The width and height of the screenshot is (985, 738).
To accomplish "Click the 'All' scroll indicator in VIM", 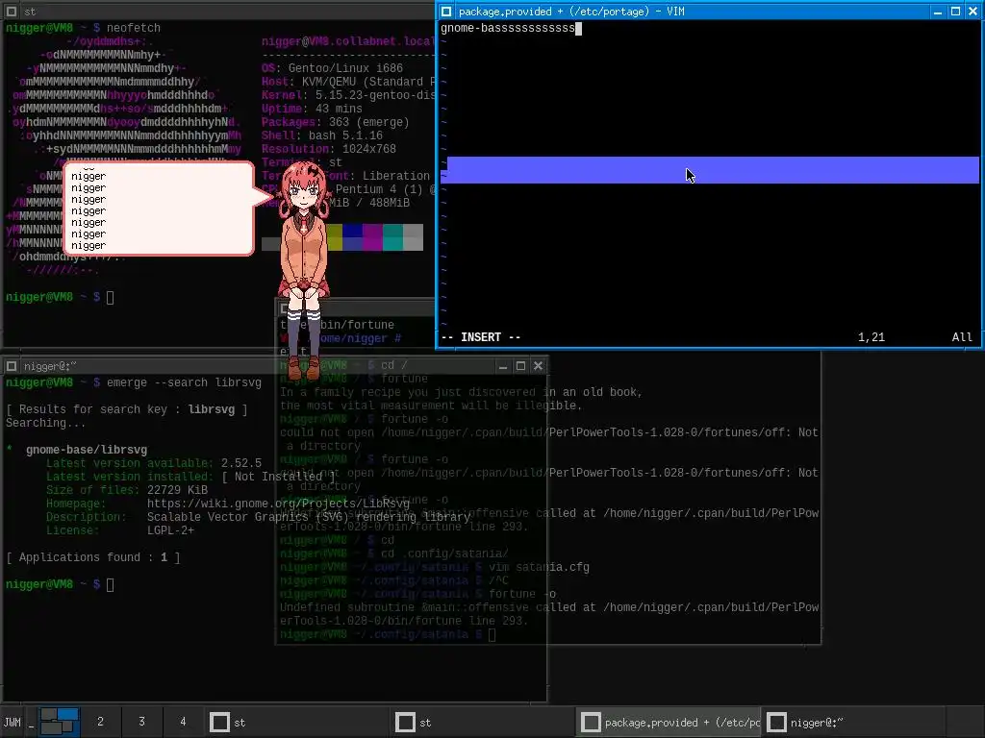I will tap(962, 337).
